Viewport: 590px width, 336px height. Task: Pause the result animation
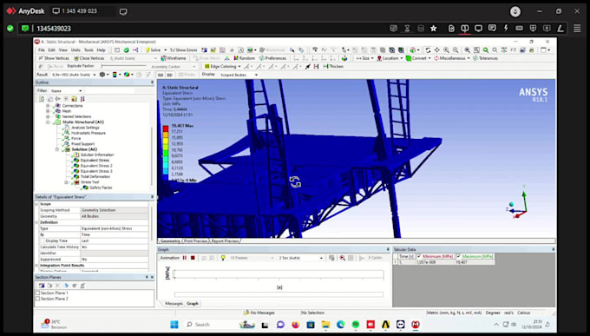[185, 258]
